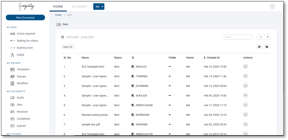The width and height of the screenshot is (288, 140).
Task: Switch to the HOME tab
Action: point(58,7)
